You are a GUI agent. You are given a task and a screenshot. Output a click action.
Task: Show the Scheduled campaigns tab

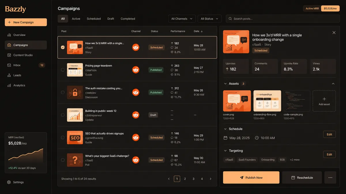(x=94, y=19)
